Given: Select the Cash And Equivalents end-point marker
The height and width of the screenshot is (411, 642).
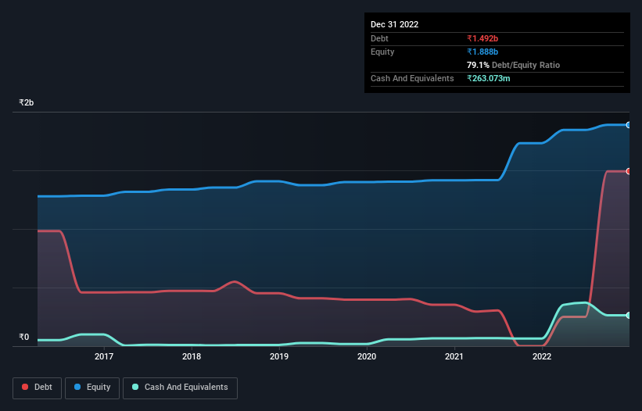Looking at the screenshot, I should pos(629,316).
